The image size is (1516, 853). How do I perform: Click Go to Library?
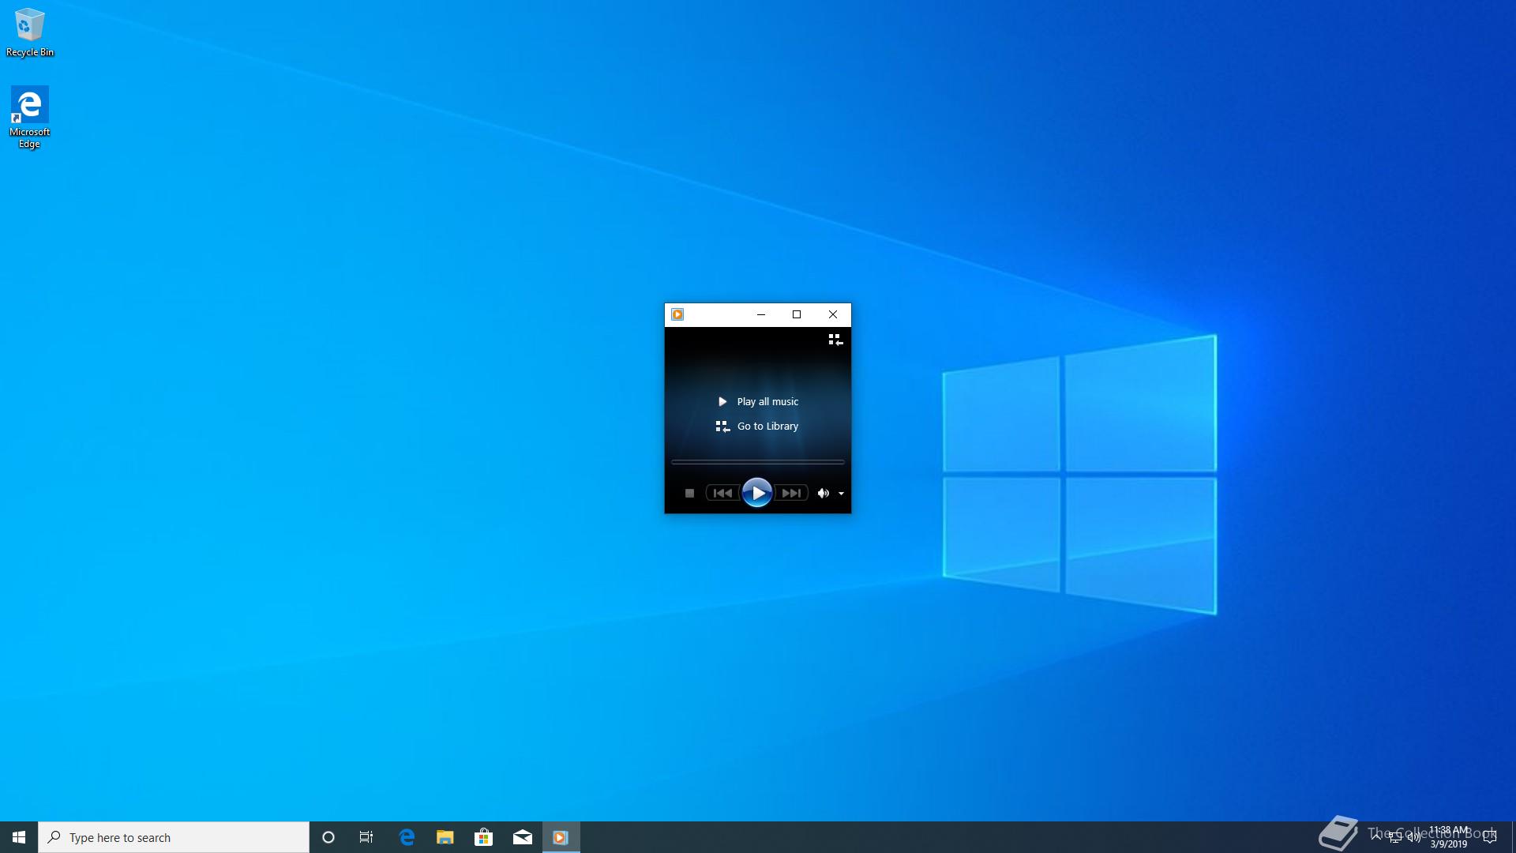[757, 426]
